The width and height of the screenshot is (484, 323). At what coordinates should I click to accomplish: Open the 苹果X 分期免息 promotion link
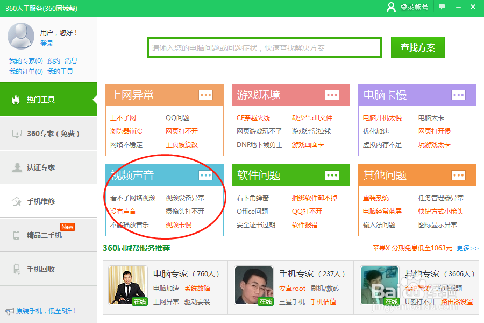[x=412, y=248]
